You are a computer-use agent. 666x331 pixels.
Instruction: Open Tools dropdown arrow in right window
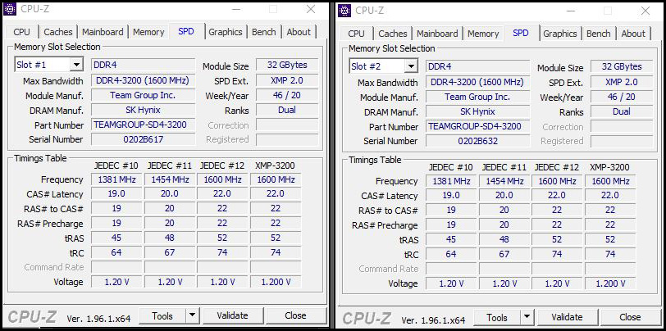[527, 317]
